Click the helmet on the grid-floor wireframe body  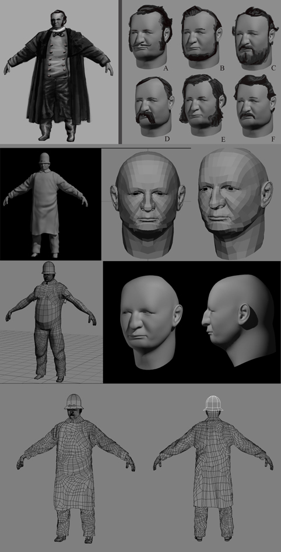(x=49, y=267)
